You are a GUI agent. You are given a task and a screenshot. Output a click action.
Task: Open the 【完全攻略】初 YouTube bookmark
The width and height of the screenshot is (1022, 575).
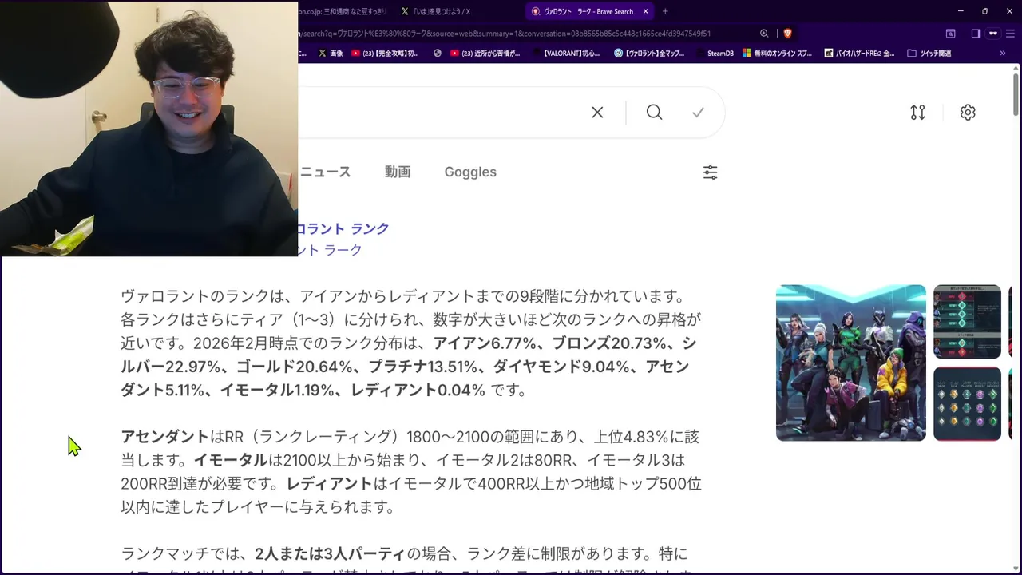pyautogui.click(x=385, y=54)
